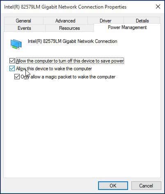The image size is (165, 194).
Task: Switch to the General tab
Action: click(x=23, y=21)
